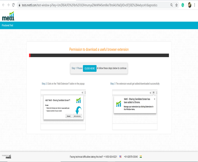The image size is (198, 162).
Task: Open the Step 3 confirmation illustration thumbnail
Action: pos(135,110)
